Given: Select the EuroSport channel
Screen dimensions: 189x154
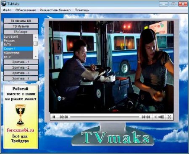Looking at the screenshot, I should pos(18,36).
